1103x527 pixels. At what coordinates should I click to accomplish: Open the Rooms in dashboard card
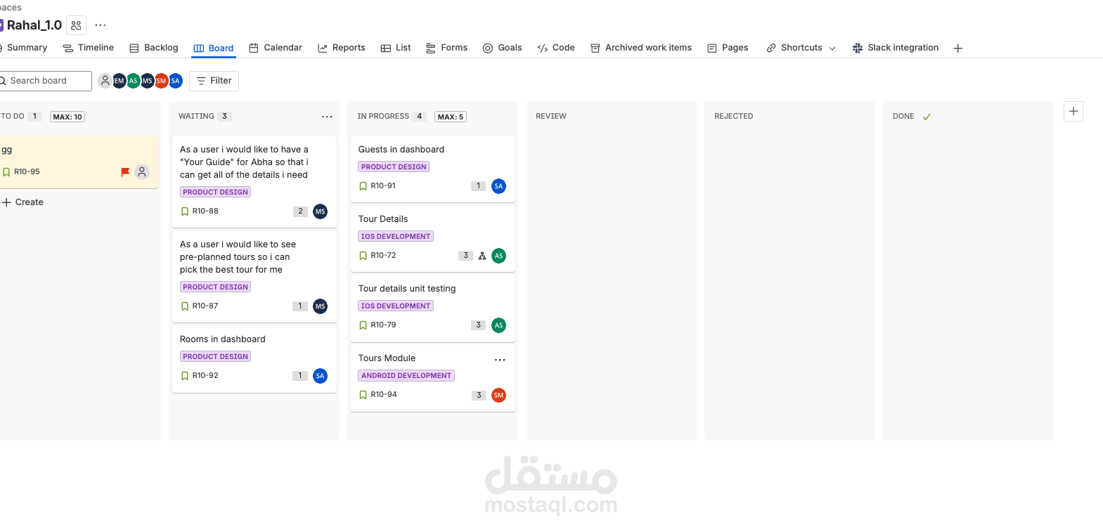pos(254,358)
